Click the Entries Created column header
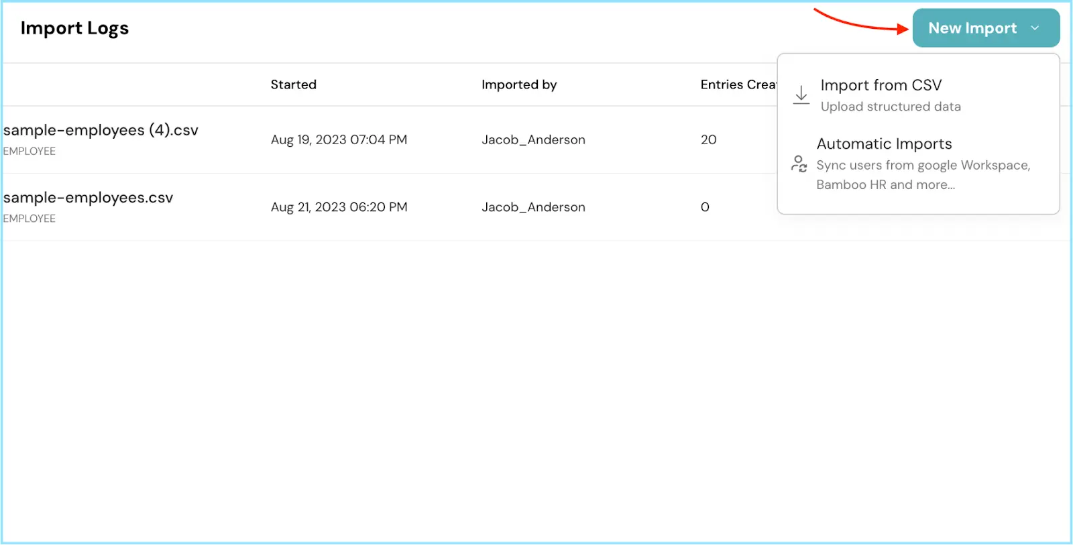The height and width of the screenshot is (545, 1073). click(x=737, y=84)
